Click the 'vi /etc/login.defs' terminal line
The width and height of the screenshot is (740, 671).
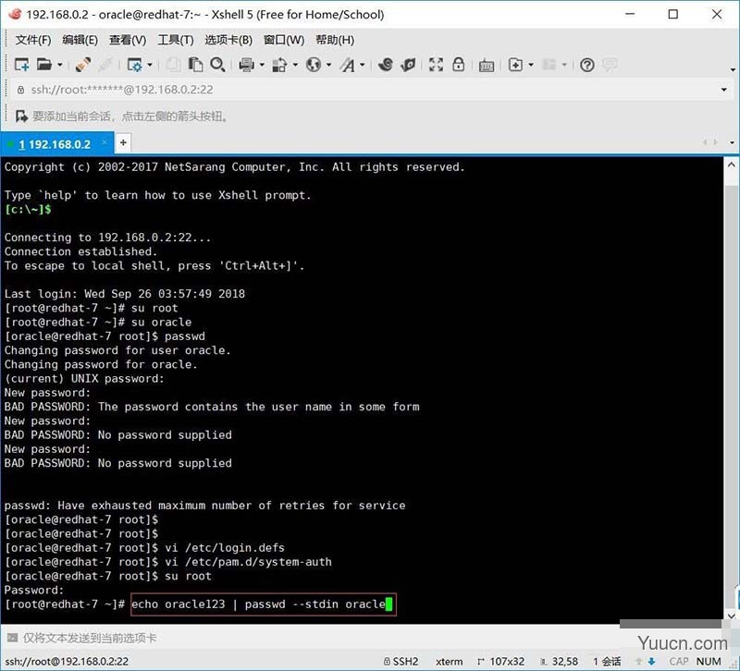[225, 548]
